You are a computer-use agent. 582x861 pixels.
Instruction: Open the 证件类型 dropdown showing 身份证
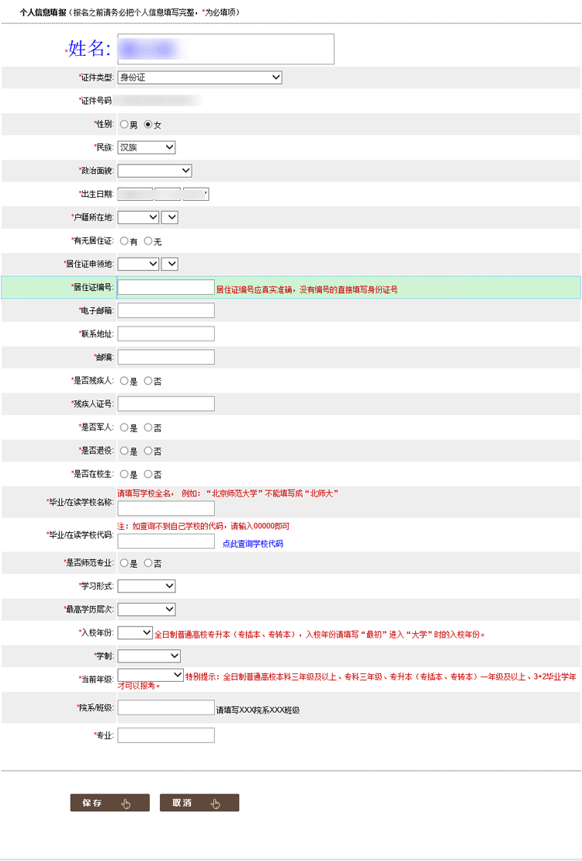(x=199, y=78)
